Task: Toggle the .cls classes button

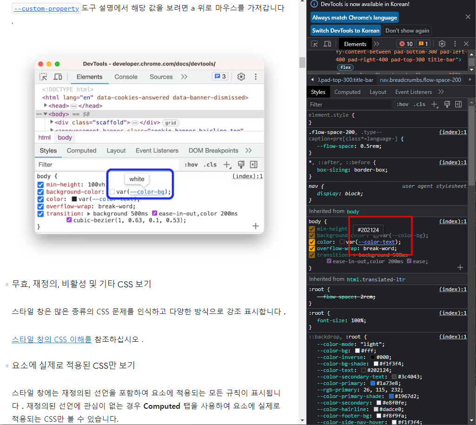Action: [419, 105]
